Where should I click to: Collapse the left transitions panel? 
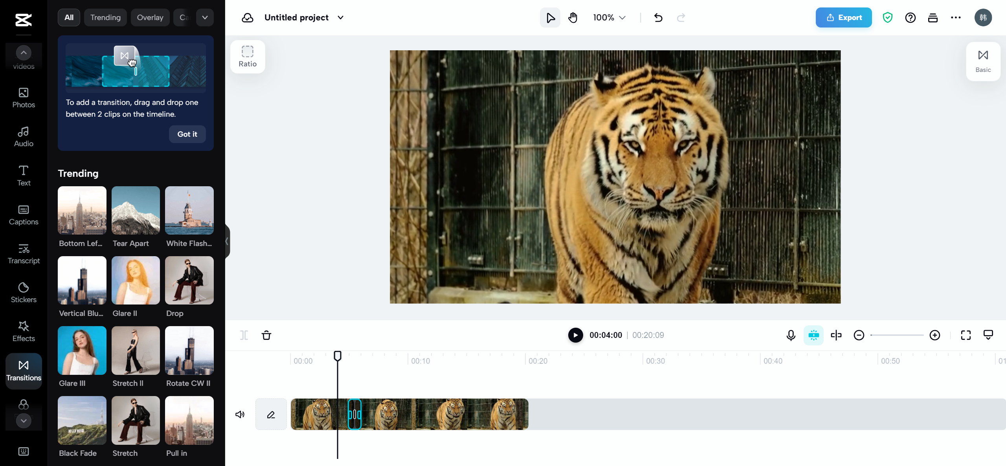point(227,241)
